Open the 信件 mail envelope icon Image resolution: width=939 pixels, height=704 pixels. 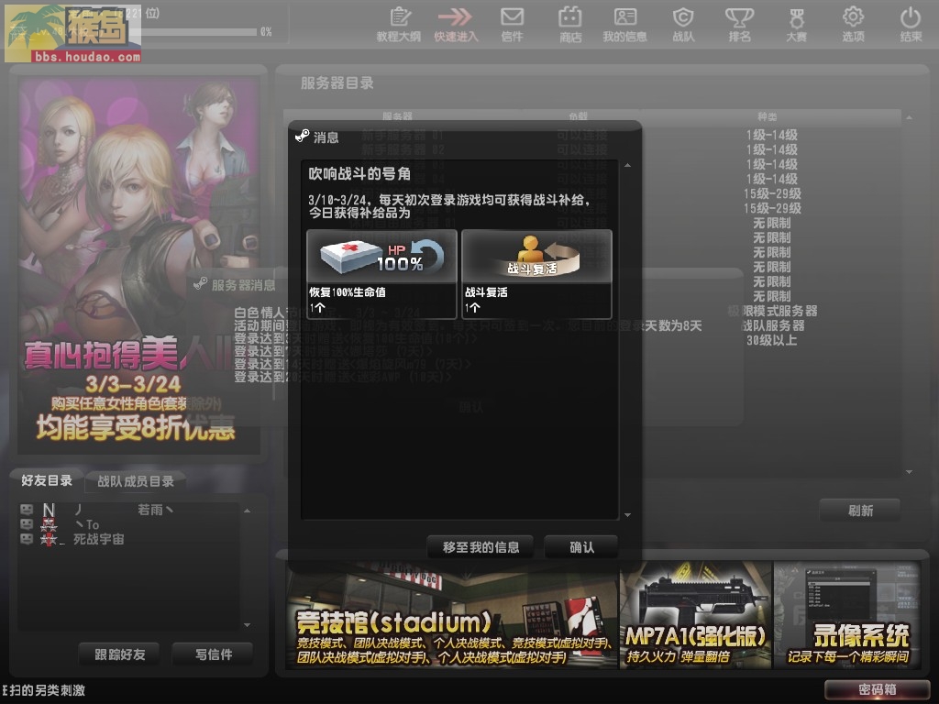(512, 24)
